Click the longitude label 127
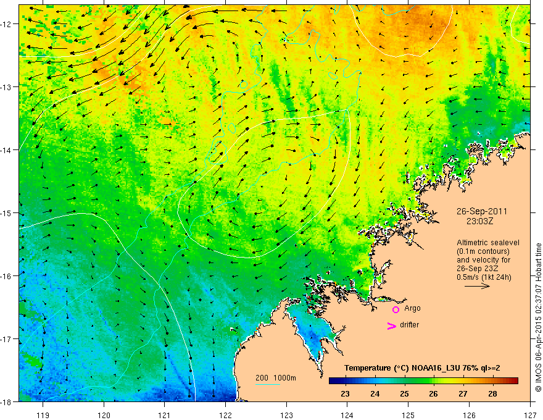This screenshot has width=543, height=420. 530,415
